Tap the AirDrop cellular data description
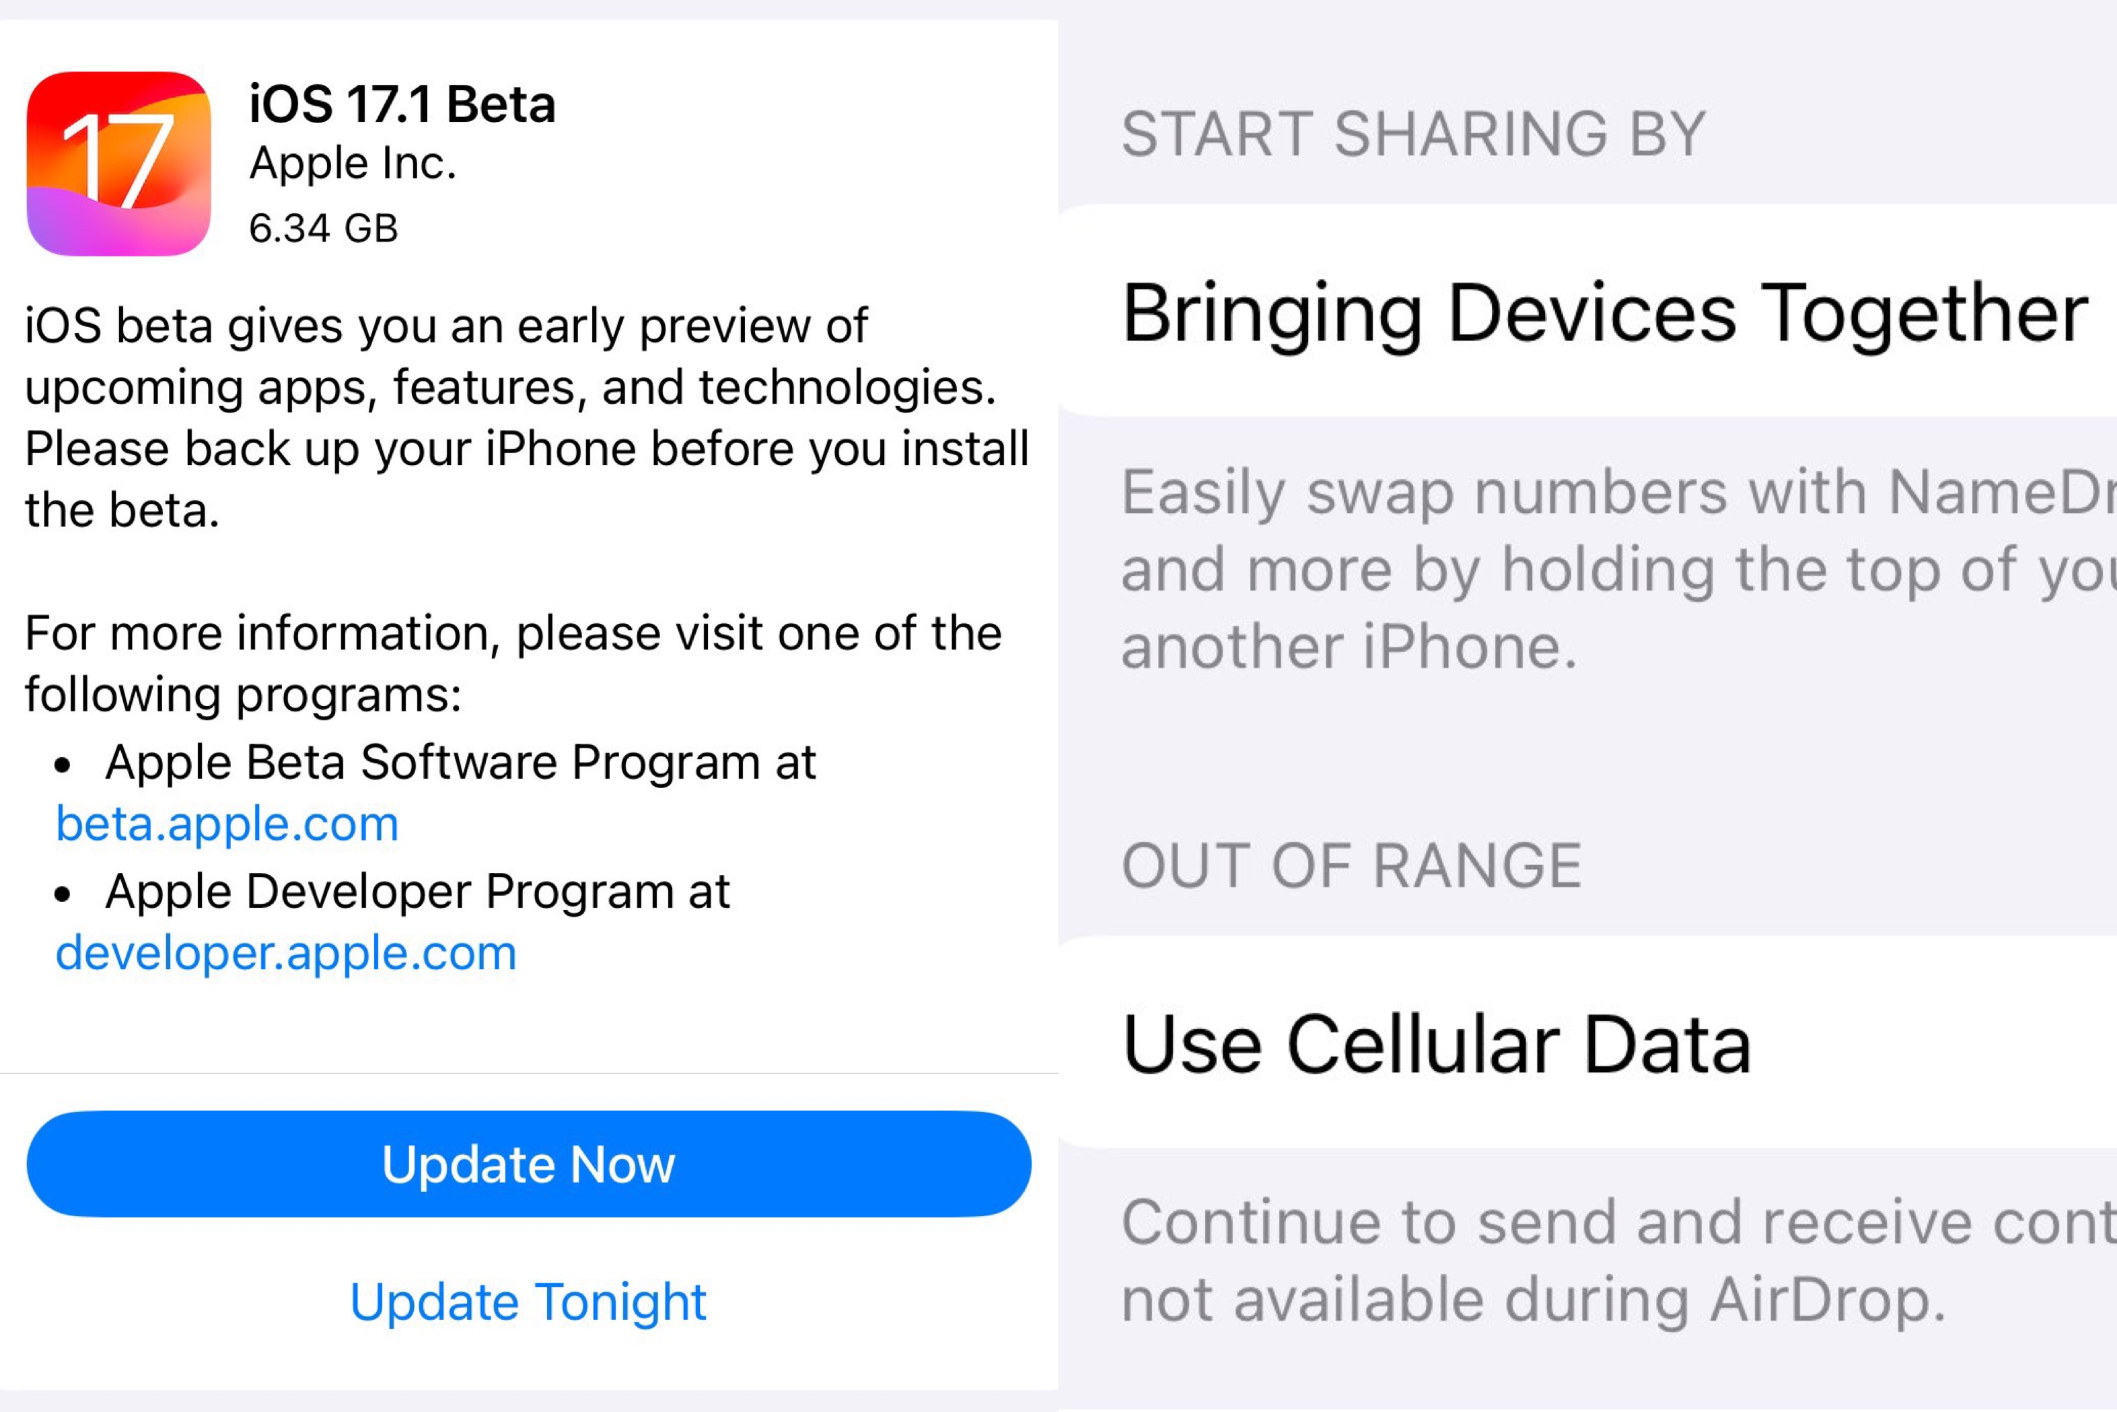This screenshot has height=1412, width=2117. tap(1618, 1261)
